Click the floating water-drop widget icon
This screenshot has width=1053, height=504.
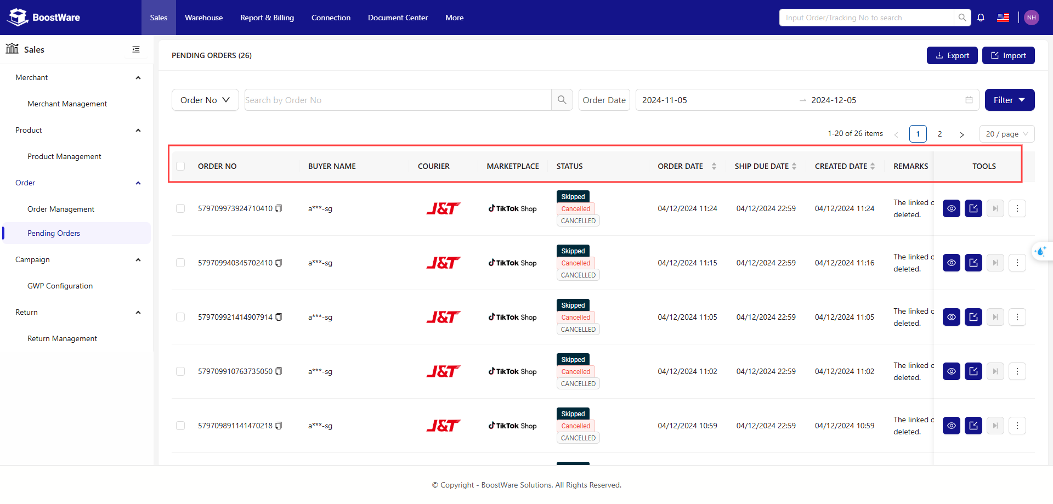coord(1040,251)
